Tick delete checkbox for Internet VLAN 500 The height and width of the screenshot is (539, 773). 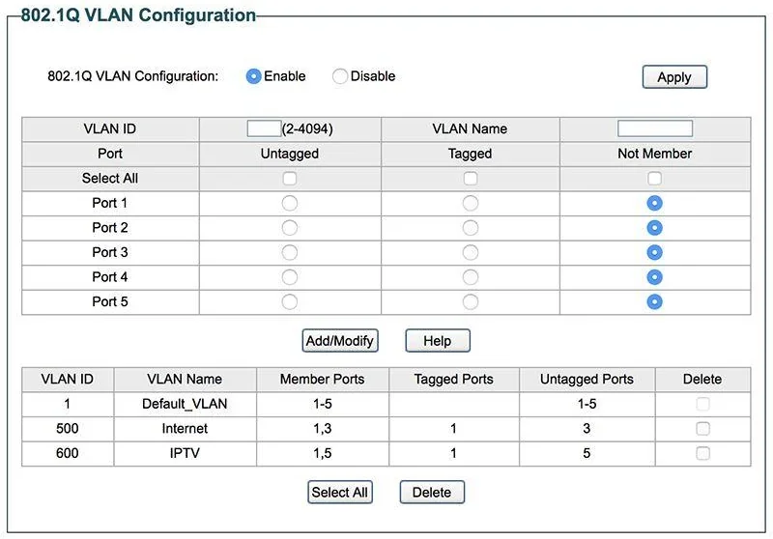coord(702,429)
